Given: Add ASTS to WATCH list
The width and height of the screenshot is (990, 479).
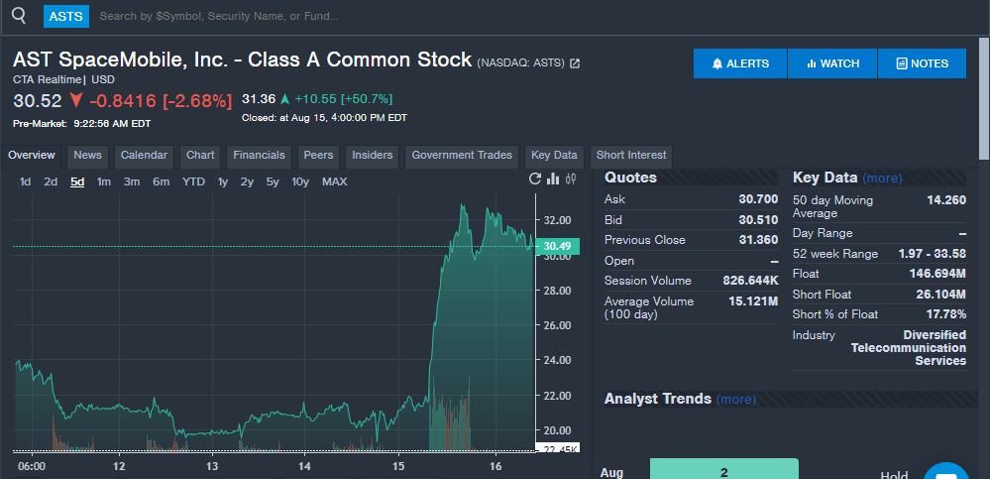Looking at the screenshot, I should click(x=832, y=63).
